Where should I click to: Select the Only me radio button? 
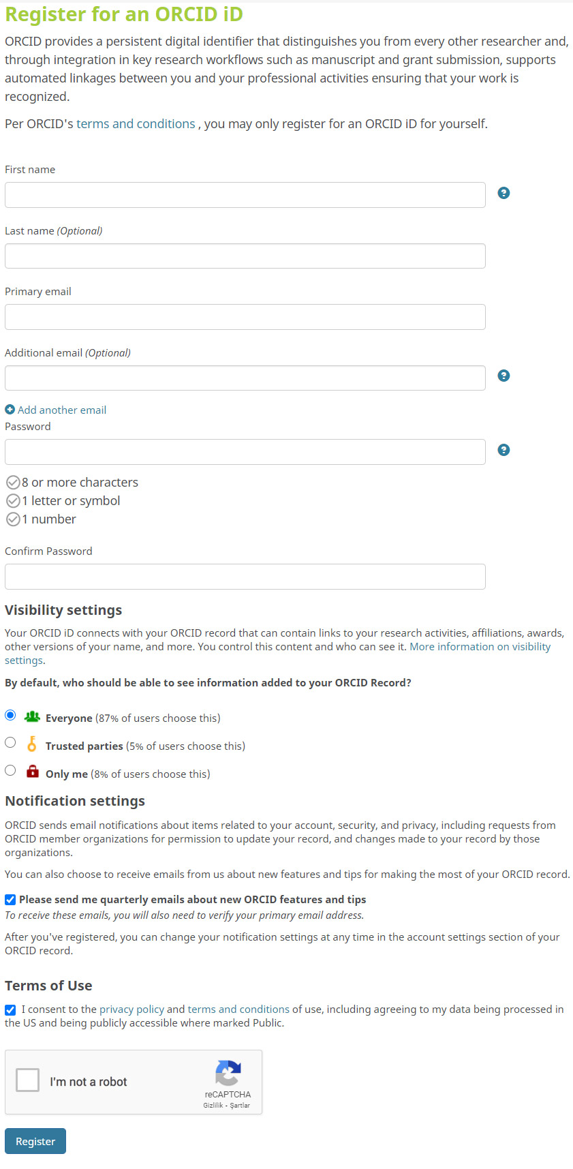pos(10,770)
